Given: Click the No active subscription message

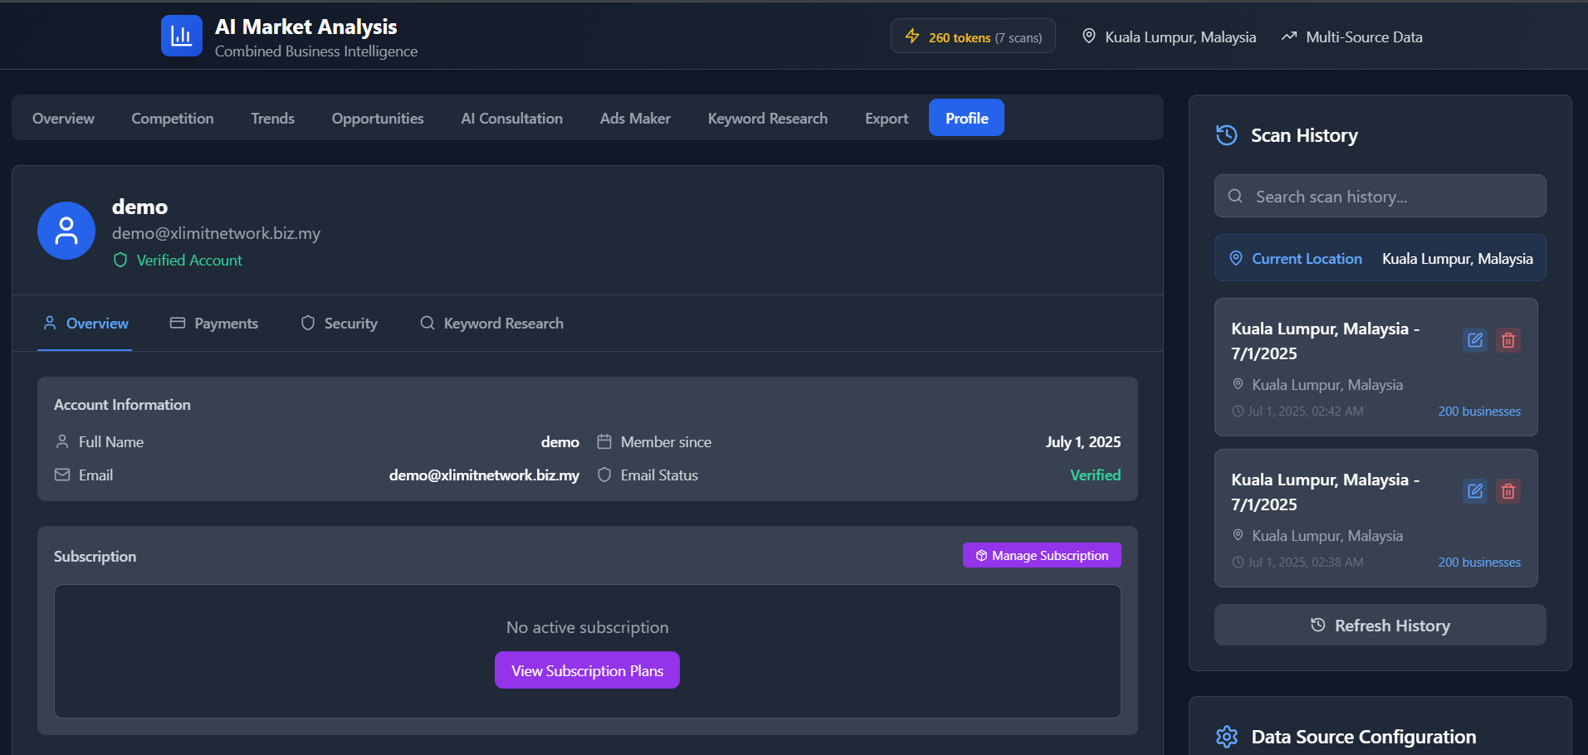Looking at the screenshot, I should (587, 627).
